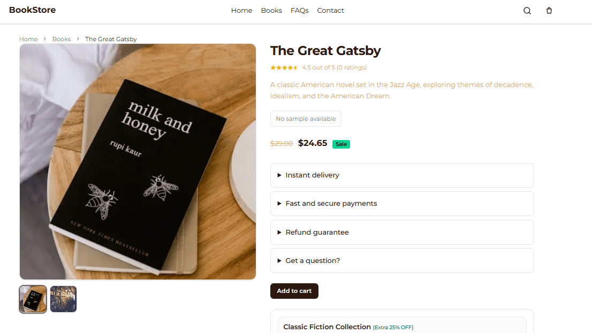The image size is (592, 333).
Task: Select the milk and honey thumbnail
Action: pos(33,299)
